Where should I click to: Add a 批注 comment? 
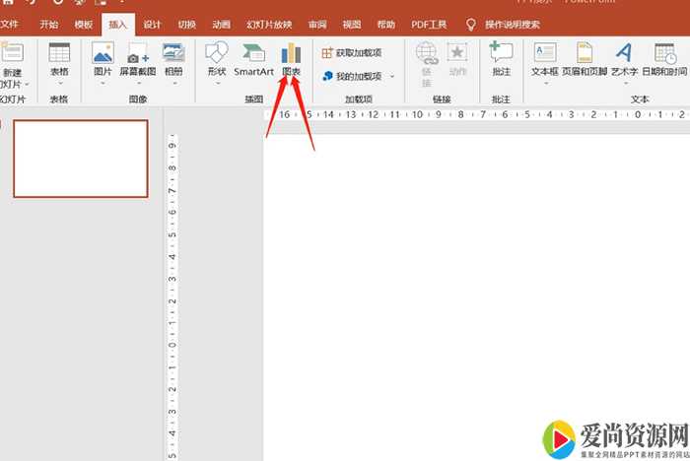coord(501,58)
